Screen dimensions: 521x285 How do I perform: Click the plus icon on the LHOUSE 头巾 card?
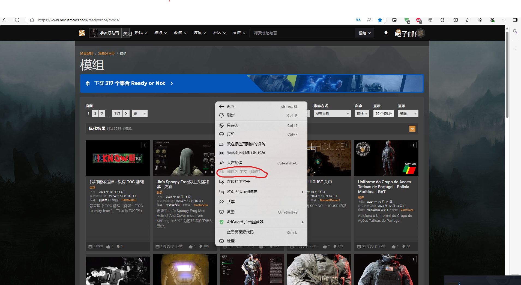point(346,145)
